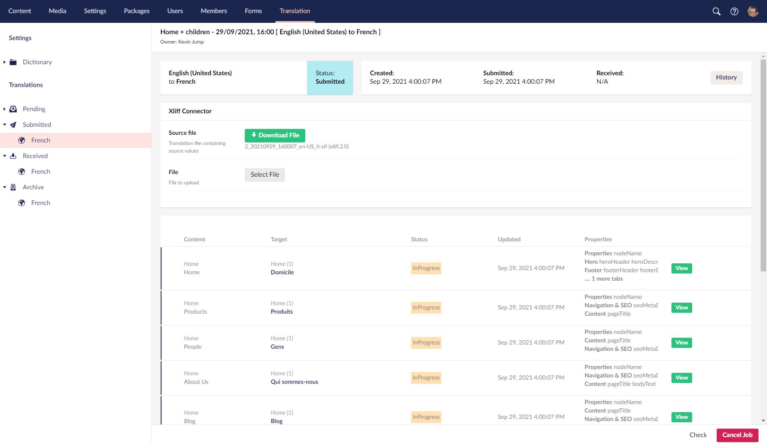Collapse the Submitted tree node
This screenshot has width=767, height=443.
[x=5, y=125]
